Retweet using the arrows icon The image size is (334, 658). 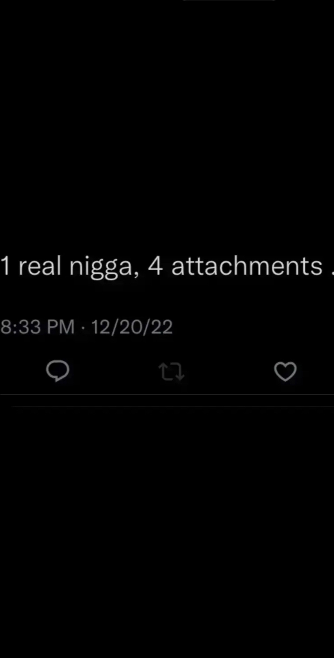pos(171,372)
